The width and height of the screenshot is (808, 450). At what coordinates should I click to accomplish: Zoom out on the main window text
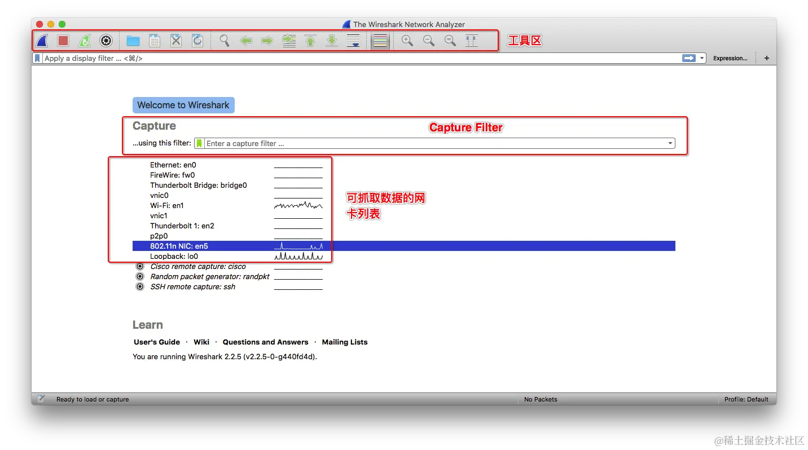tap(429, 41)
